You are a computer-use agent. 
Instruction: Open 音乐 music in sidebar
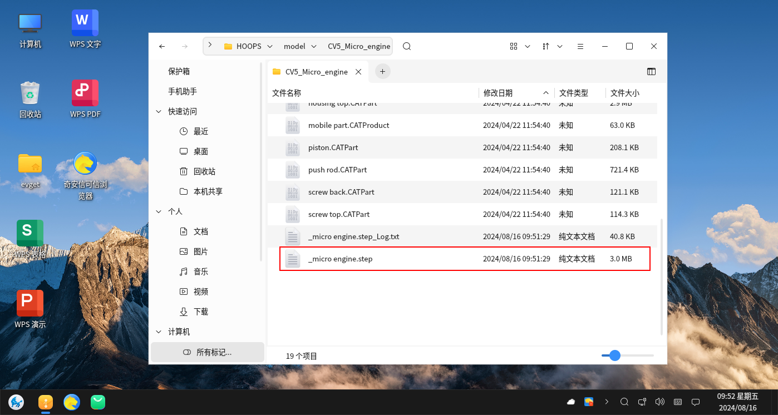pyautogui.click(x=201, y=271)
